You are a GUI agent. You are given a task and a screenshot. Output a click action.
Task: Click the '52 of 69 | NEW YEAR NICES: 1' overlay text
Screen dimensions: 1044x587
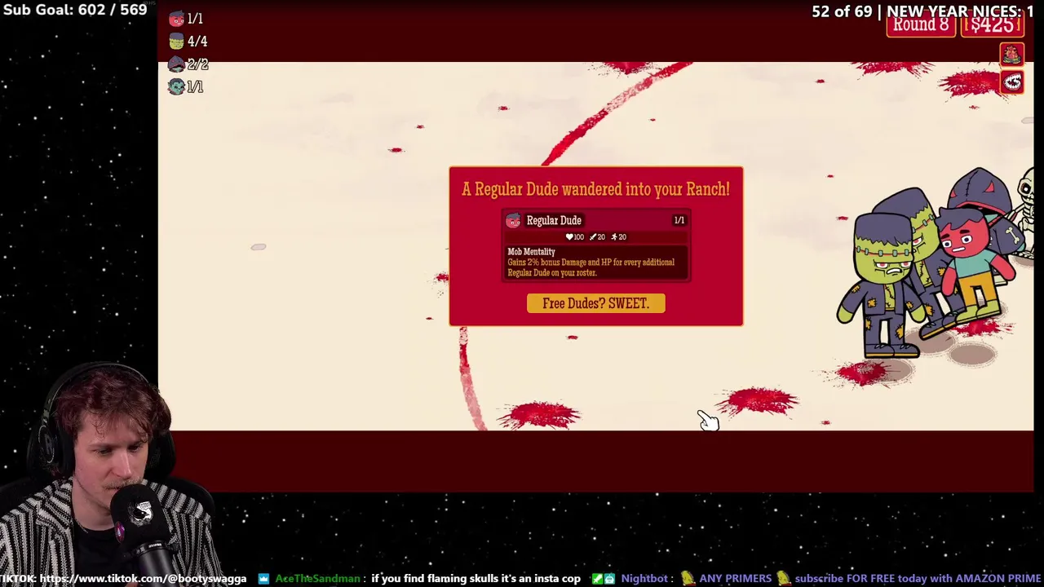pyautogui.click(x=922, y=11)
